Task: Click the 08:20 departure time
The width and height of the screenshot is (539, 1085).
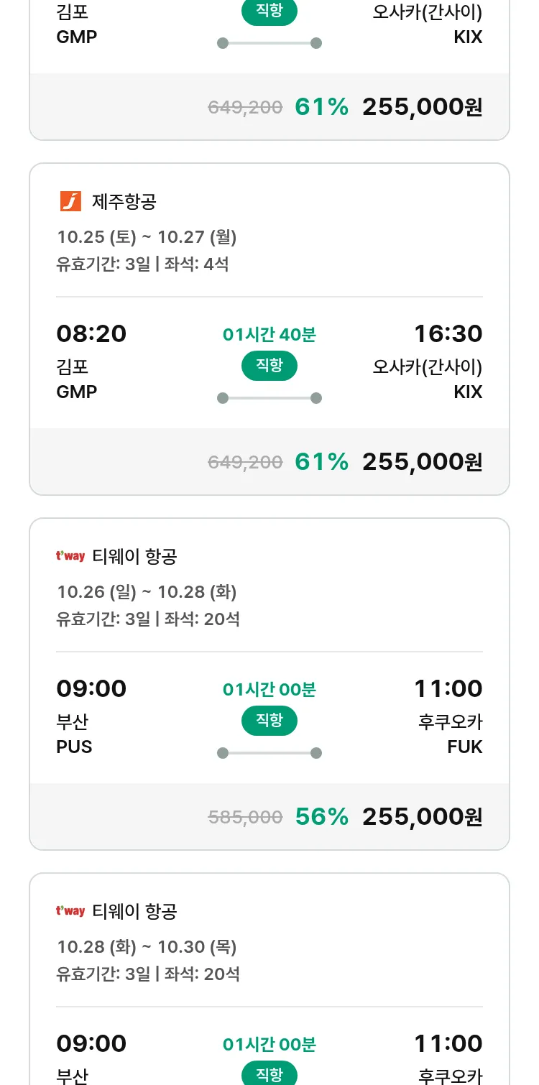Action: click(91, 333)
